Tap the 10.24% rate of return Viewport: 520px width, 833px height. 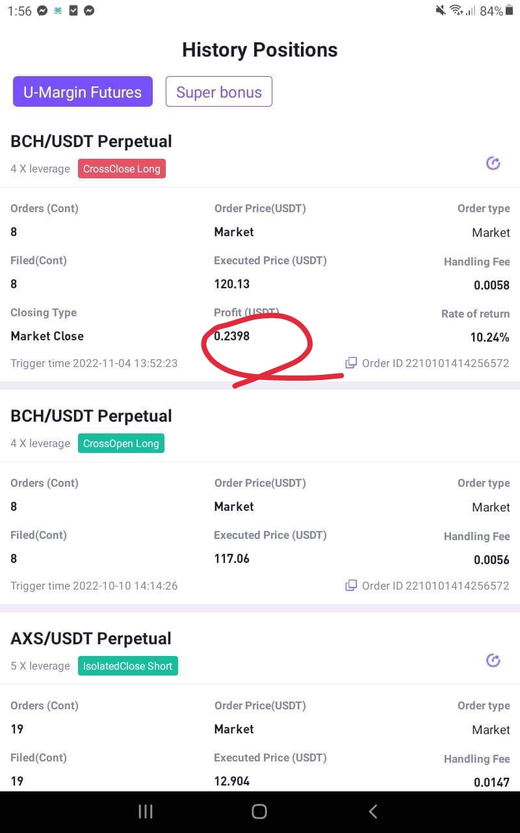click(x=490, y=337)
